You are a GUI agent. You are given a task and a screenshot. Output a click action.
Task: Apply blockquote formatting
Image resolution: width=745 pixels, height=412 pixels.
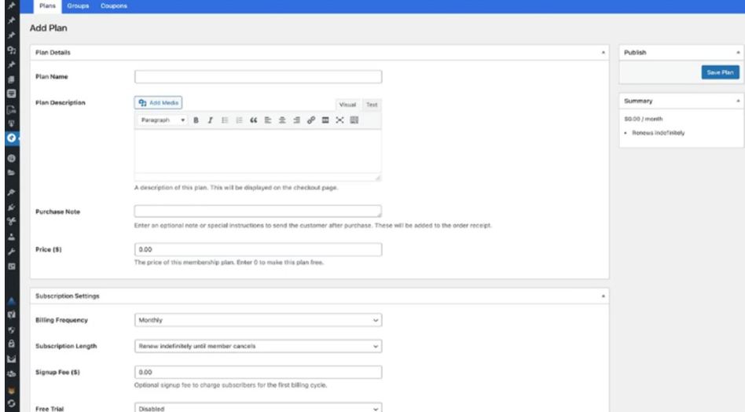[x=253, y=120]
